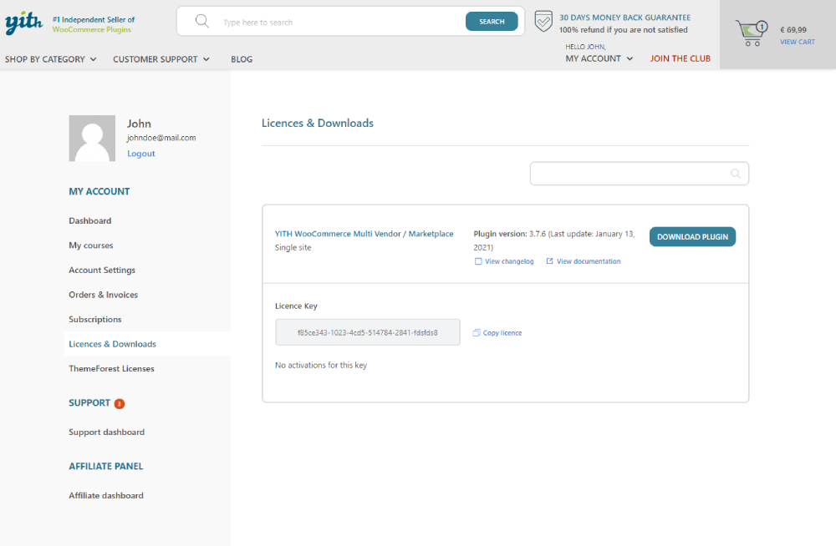The height and width of the screenshot is (546, 836).
Task: Open Orders & Invoices in sidebar
Action: (x=104, y=295)
